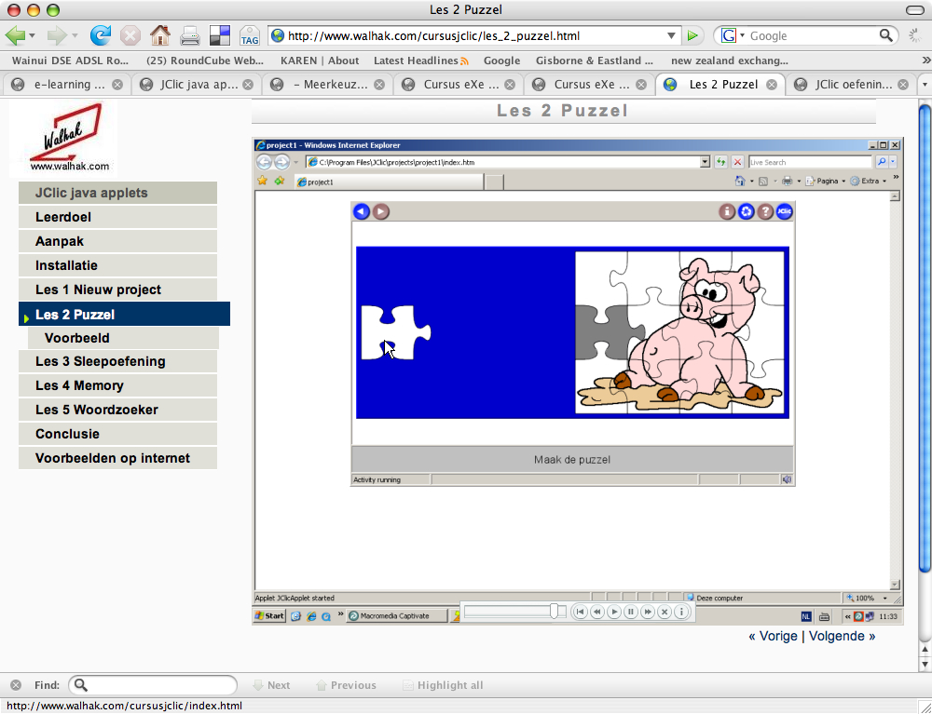Viewport: 932px width, 714px height.
Task: Click the IE refresh icon
Action: (x=721, y=162)
